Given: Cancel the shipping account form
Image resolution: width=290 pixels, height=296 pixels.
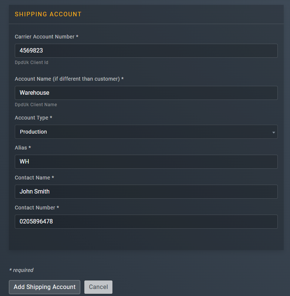Looking at the screenshot, I should (x=98, y=287).
